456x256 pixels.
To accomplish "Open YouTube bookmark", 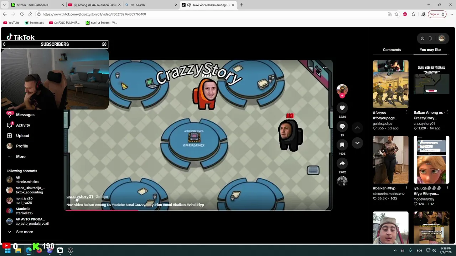I will tap(11, 23).
